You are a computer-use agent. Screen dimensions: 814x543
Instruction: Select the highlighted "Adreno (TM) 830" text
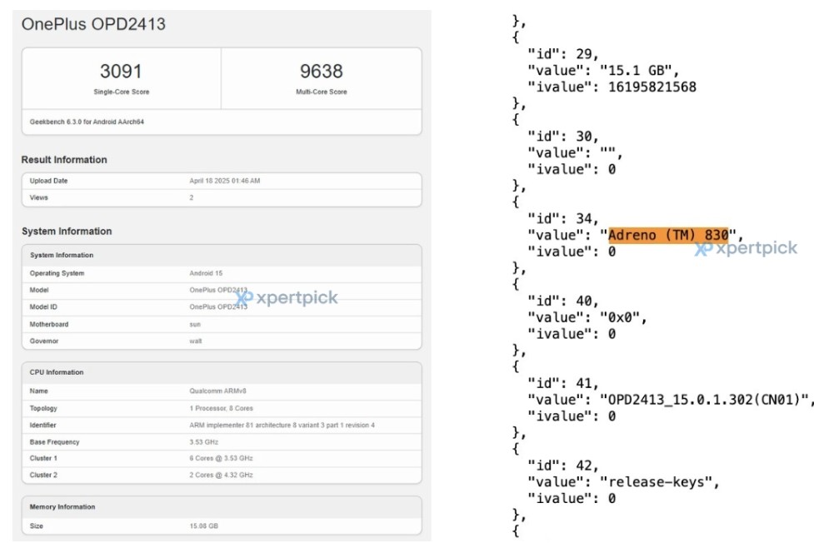point(669,235)
